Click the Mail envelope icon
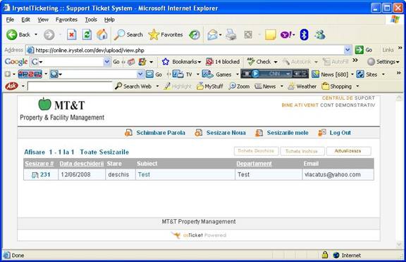The width and height of the screenshot is (406, 262). (212, 34)
